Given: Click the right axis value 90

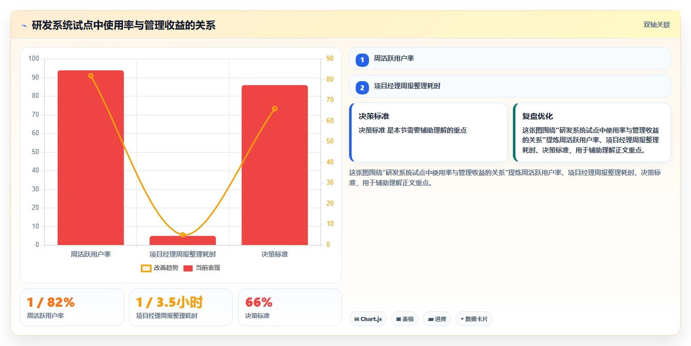Looking at the screenshot, I should point(330,59).
